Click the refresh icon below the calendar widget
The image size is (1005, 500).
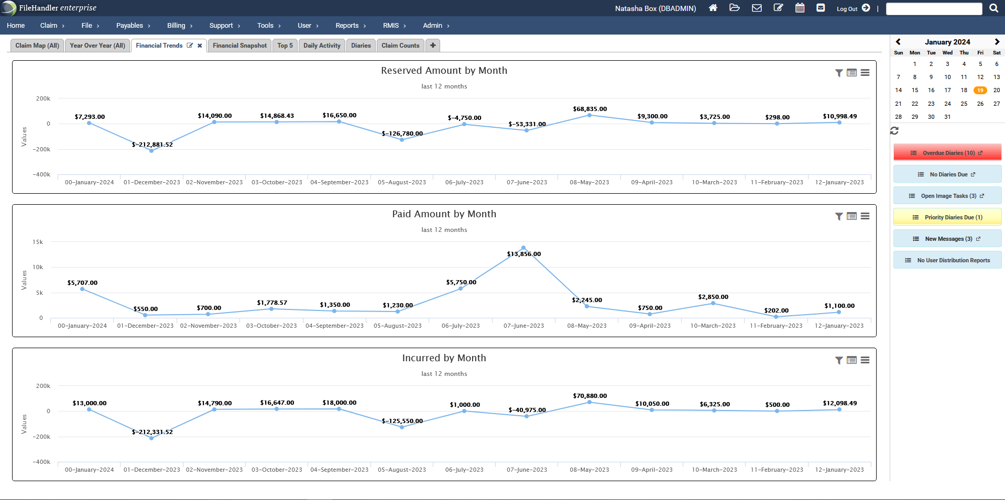coord(894,131)
